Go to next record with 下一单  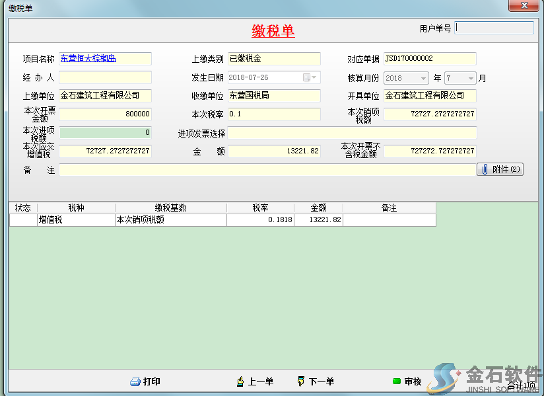(x=301, y=381)
